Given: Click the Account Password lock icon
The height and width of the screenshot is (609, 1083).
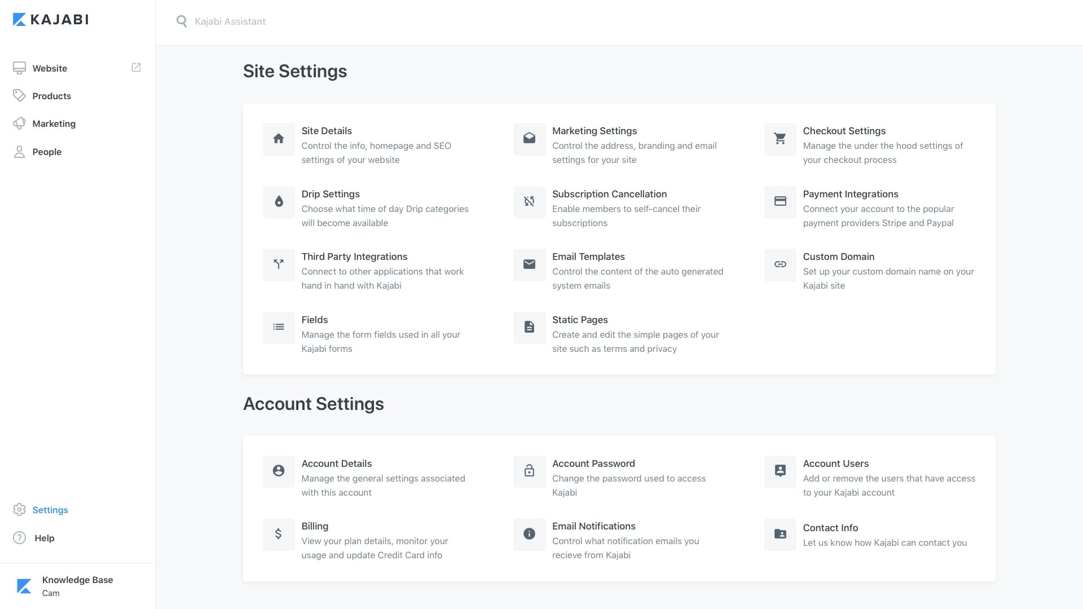Looking at the screenshot, I should 529,471.
